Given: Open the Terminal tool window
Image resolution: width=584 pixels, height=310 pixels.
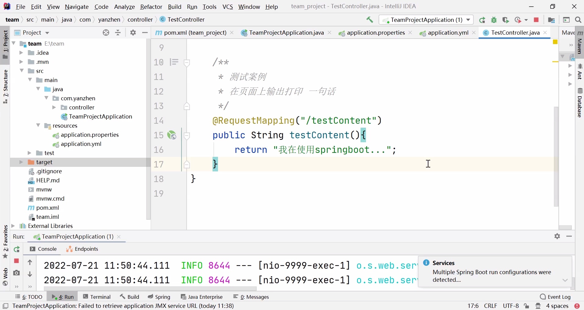Looking at the screenshot, I should point(100,297).
